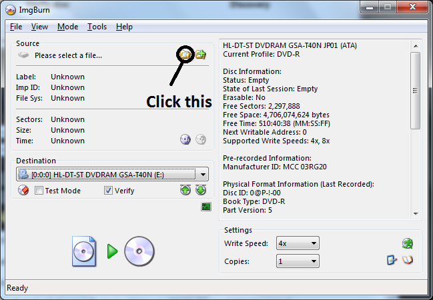This screenshot has height=300, width=433.
Task: Click the green up-arrow tray icon
Action: point(185,190)
